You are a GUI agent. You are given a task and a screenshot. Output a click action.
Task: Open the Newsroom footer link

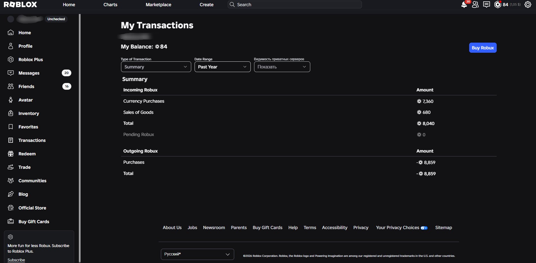pos(214,228)
